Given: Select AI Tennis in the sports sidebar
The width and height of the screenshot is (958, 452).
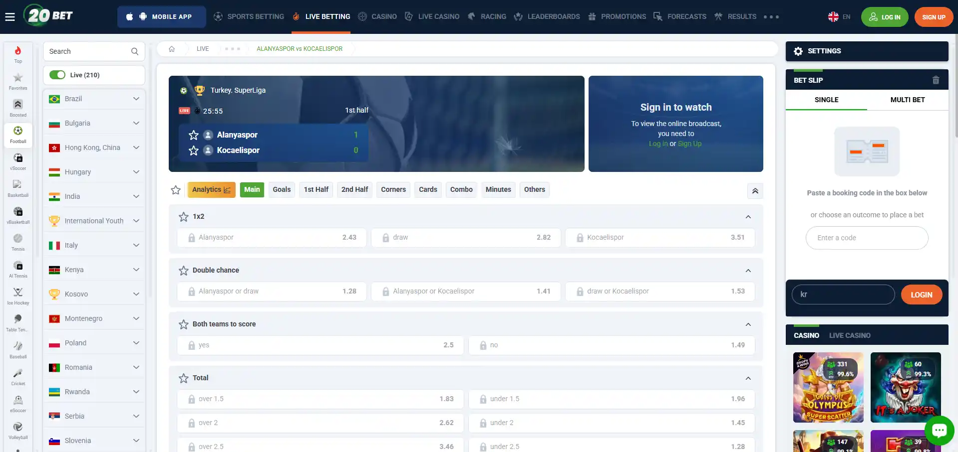Looking at the screenshot, I should click(18, 270).
